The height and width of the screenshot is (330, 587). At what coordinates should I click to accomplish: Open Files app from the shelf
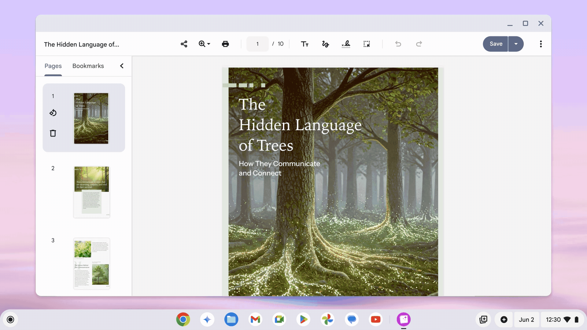pyautogui.click(x=231, y=320)
